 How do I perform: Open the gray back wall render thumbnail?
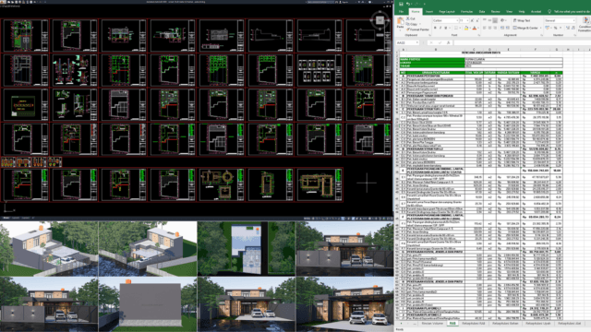pos(148,304)
